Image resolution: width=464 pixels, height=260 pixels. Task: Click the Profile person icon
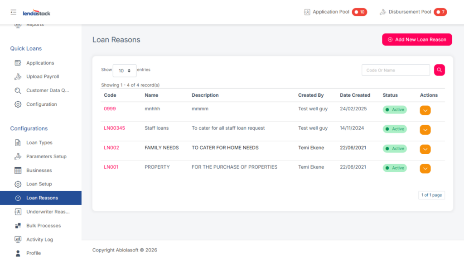[x=18, y=253]
